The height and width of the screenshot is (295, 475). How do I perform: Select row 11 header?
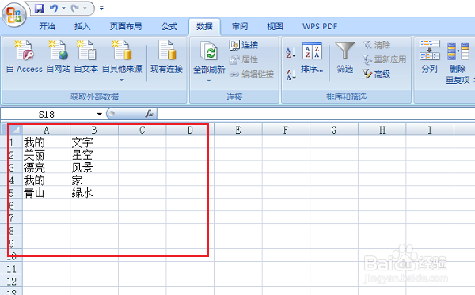click(x=11, y=269)
